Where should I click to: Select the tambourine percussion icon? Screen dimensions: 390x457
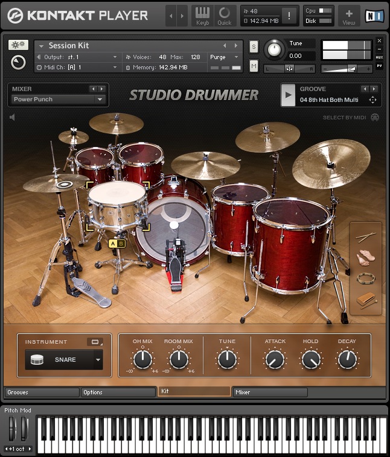pyautogui.click(x=366, y=279)
